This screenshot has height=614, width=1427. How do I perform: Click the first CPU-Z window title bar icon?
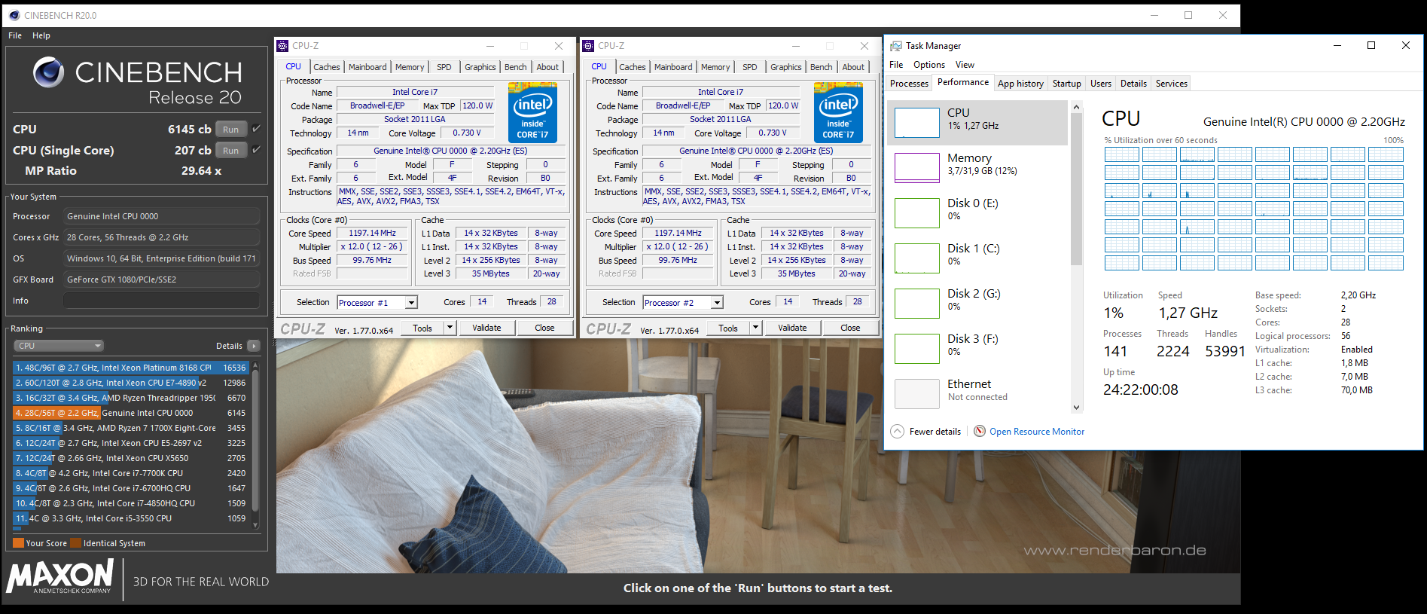click(282, 46)
